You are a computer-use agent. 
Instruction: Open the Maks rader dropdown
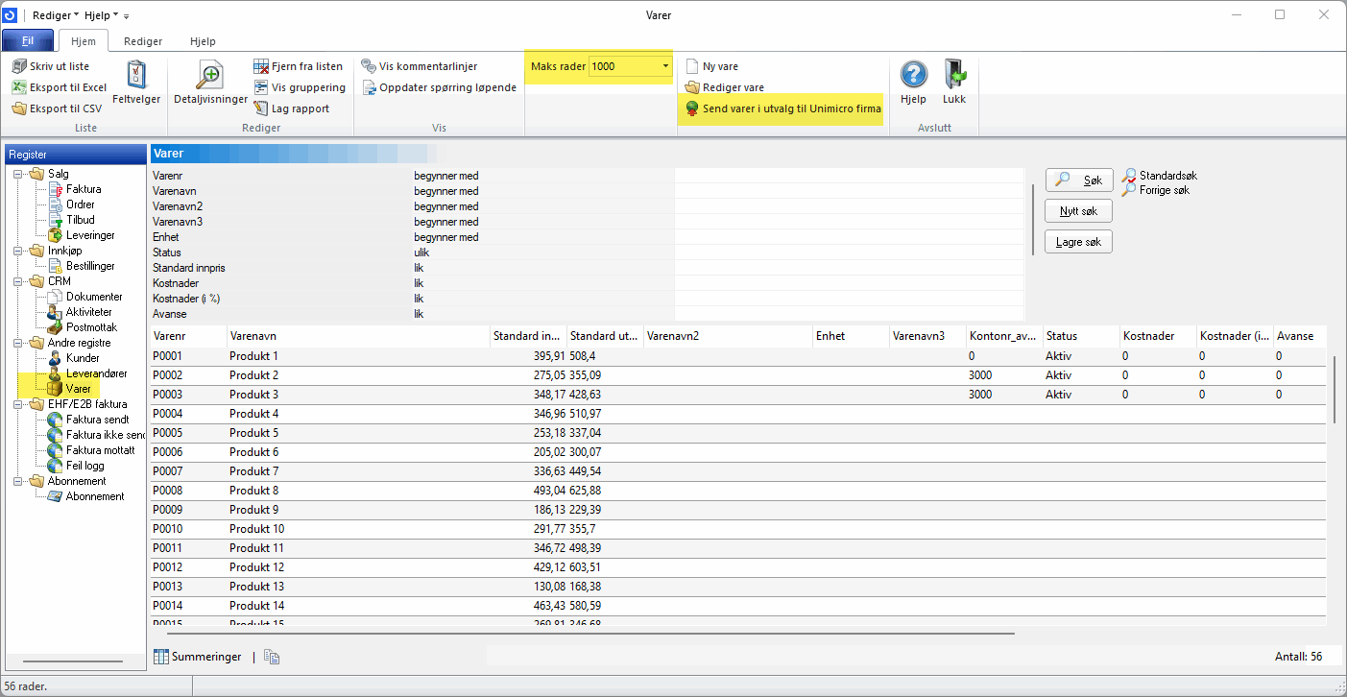(665, 66)
